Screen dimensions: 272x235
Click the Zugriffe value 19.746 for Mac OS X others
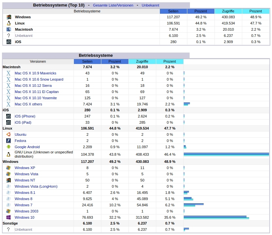142,104
